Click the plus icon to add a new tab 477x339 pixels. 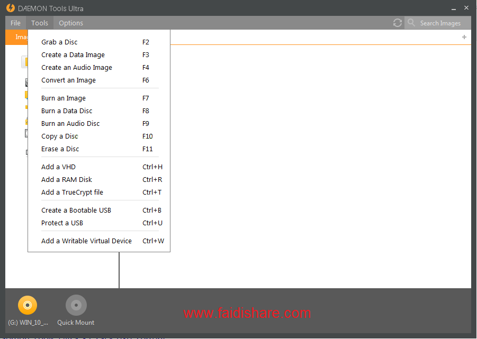coord(464,37)
